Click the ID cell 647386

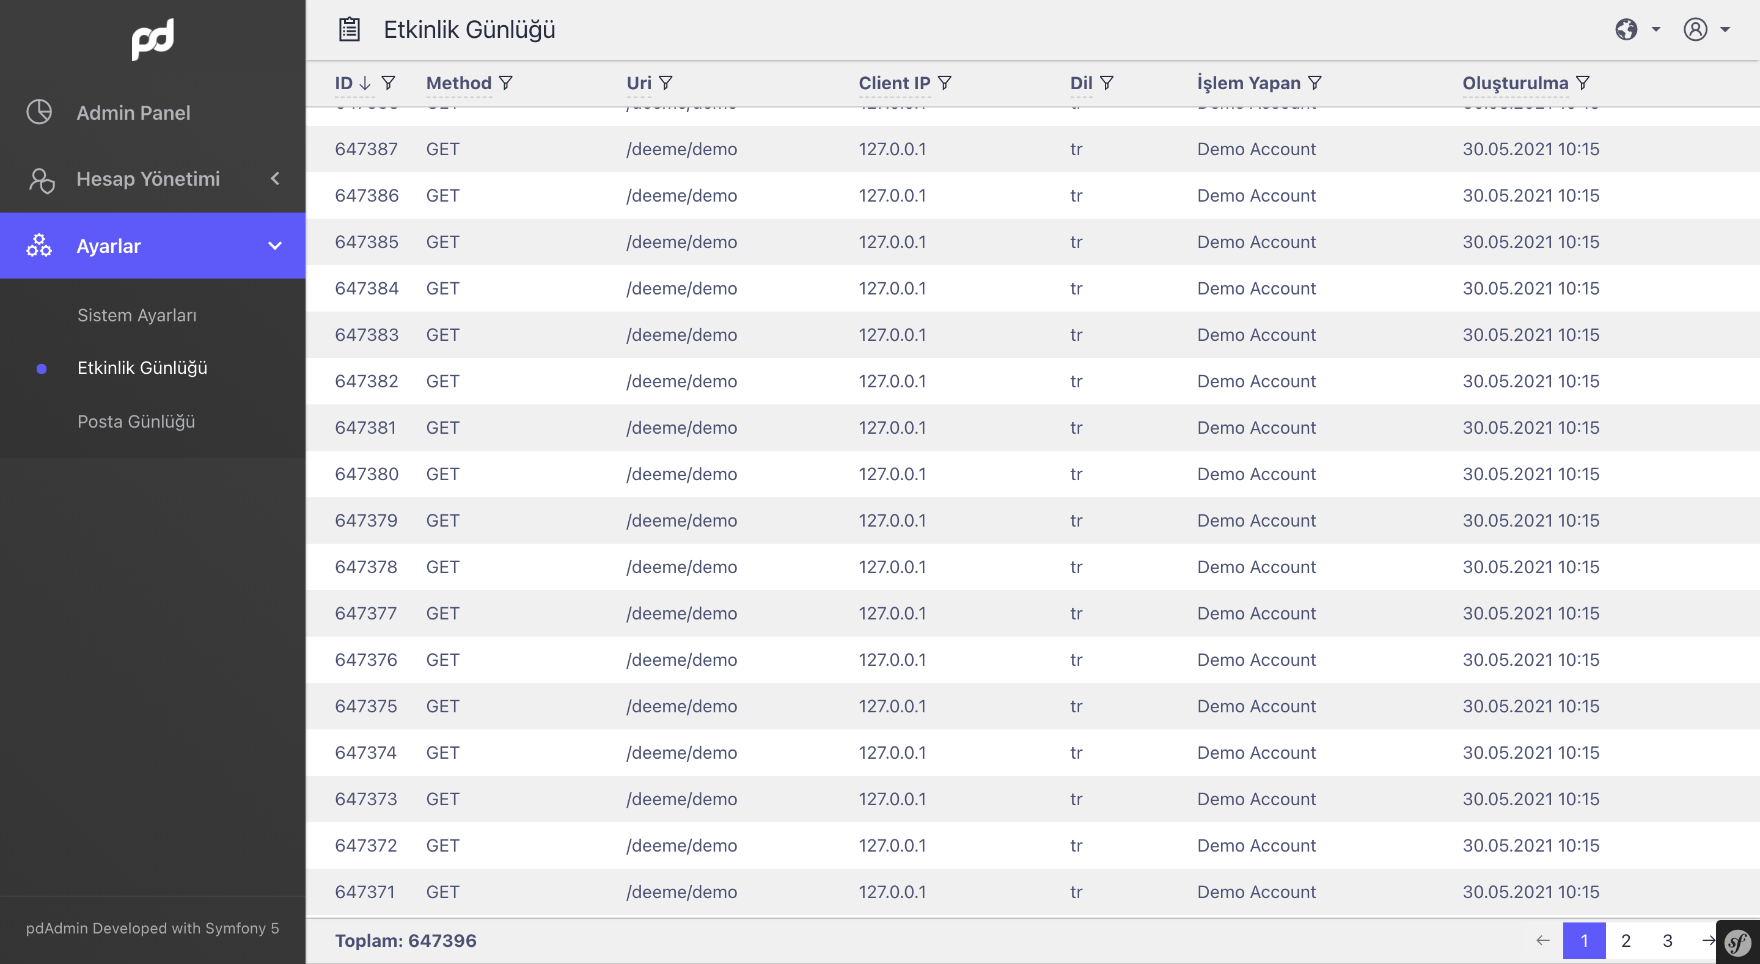tap(366, 195)
